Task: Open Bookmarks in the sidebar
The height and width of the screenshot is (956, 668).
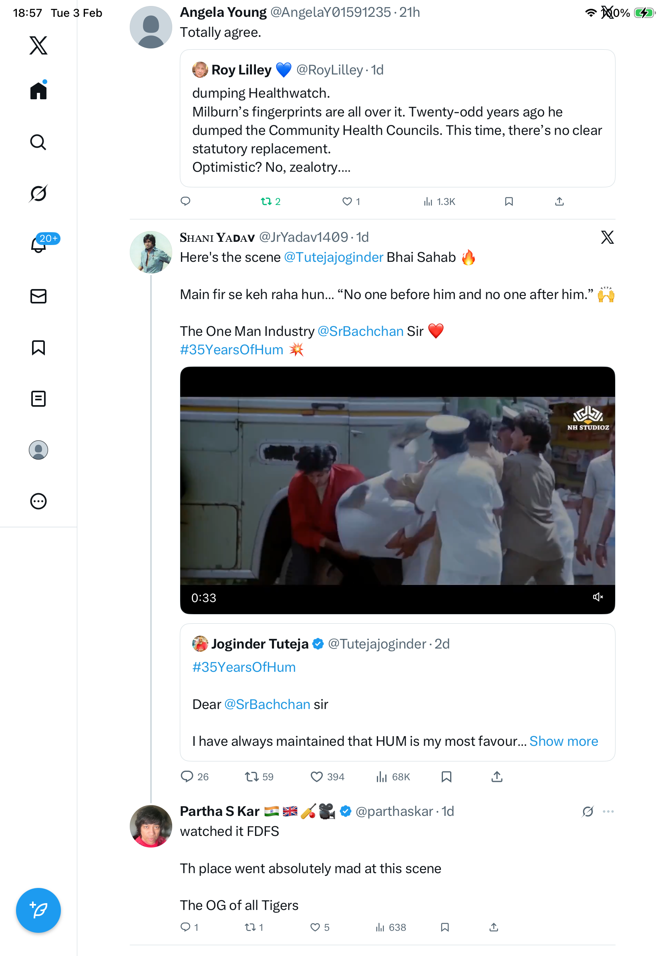Action: (38, 347)
